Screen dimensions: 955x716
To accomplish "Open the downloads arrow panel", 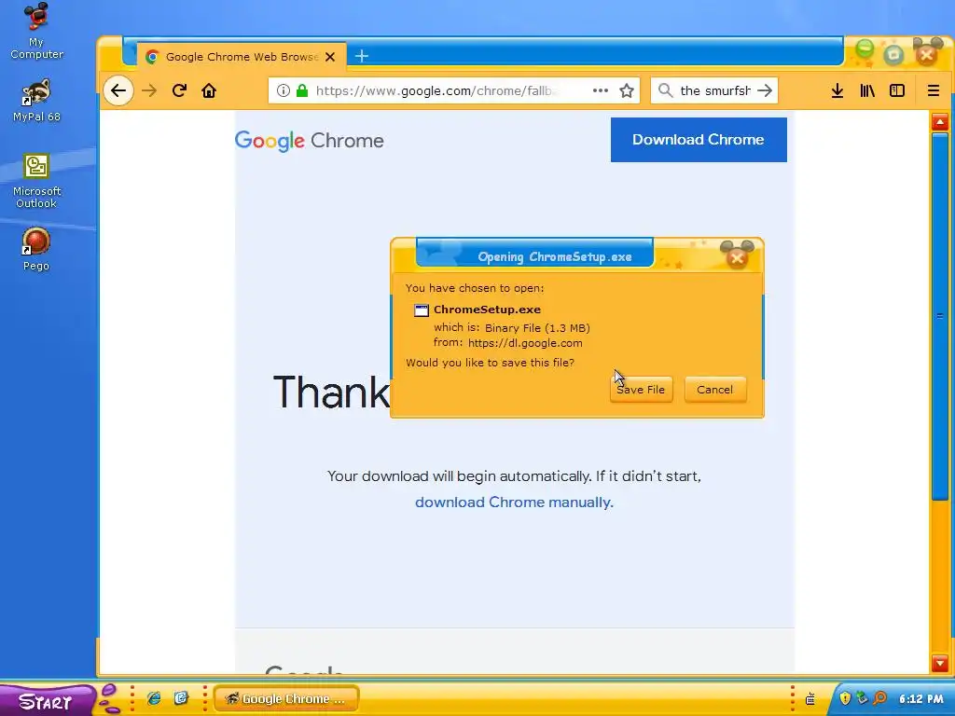I will [837, 90].
